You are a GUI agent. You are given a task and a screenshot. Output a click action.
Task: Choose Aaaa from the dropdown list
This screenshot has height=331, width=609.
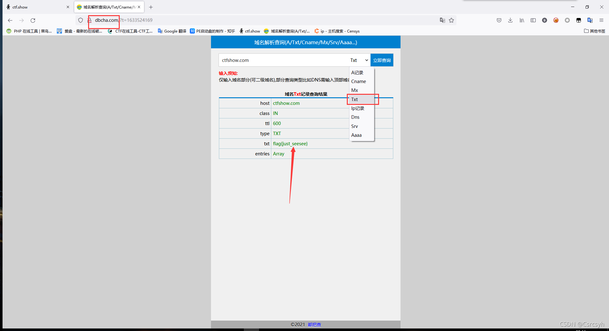[362, 135]
